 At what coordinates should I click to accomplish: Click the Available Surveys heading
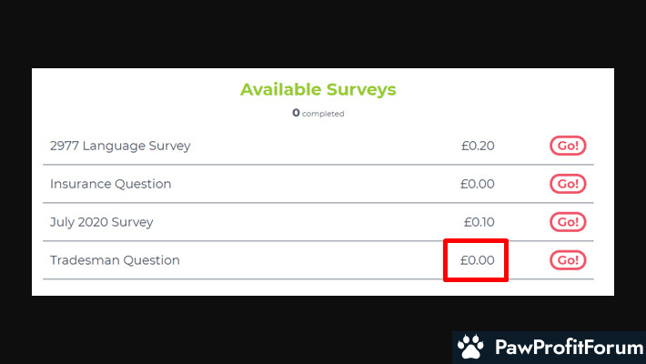click(x=318, y=89)
